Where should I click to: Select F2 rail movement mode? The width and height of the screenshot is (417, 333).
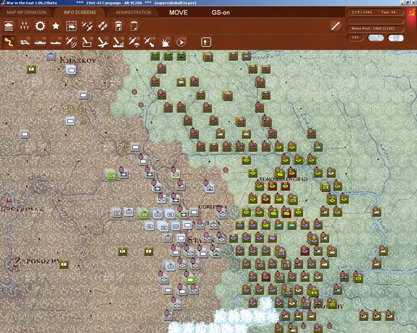click(x=24, y=42)
